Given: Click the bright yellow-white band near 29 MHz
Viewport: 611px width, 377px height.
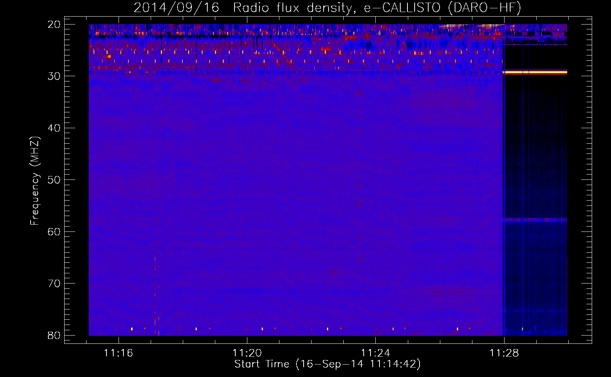Looking at the screenshot, I should pyautogui.click(x=535, y=72).
